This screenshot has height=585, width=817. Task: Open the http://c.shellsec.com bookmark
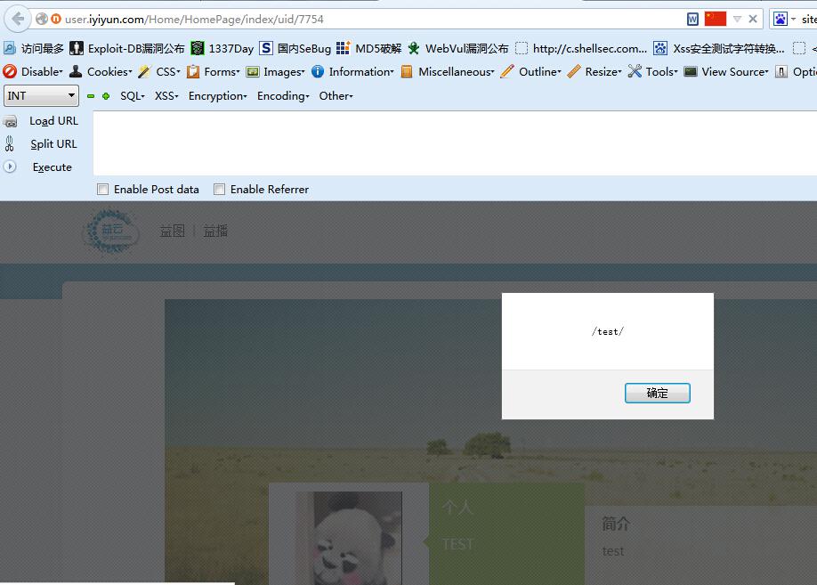(581, 48)
